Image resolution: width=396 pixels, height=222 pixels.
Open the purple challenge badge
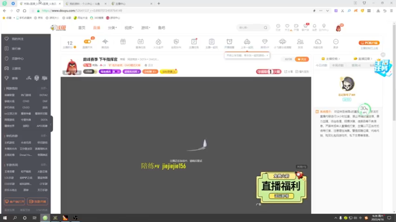pyautogui.click(x=109, y=72)
